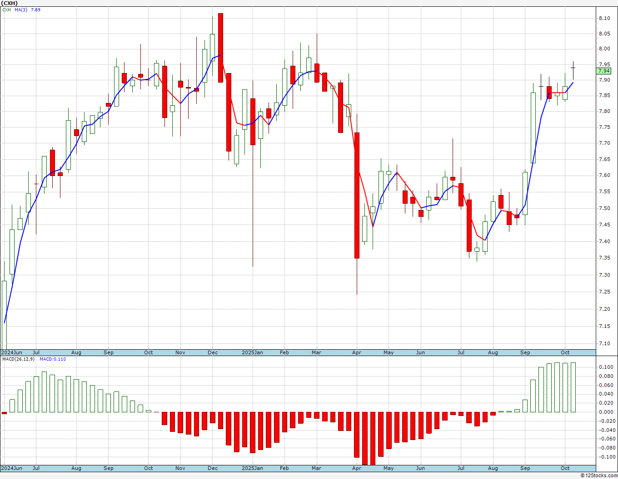This screenshot has height=479, width=618.
Task: Click the 7.45 price axis label
Action: pyautogui.click(x=604, y=225)
